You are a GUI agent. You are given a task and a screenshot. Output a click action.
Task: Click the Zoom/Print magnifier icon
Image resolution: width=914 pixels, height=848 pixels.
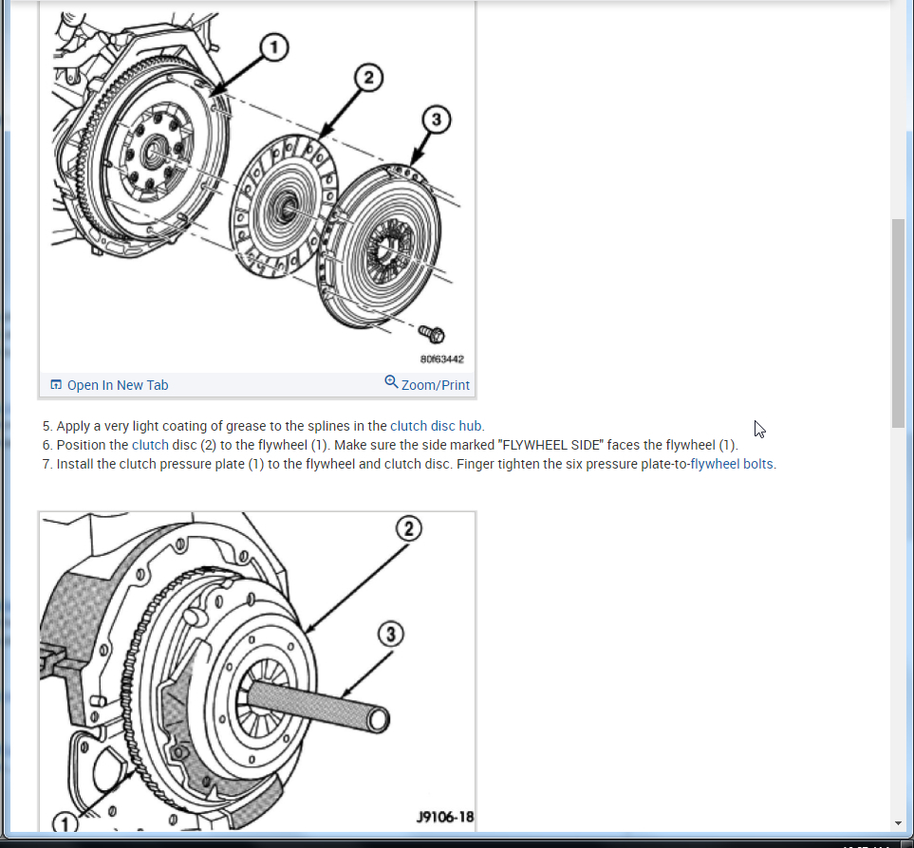tap(391, 382)
